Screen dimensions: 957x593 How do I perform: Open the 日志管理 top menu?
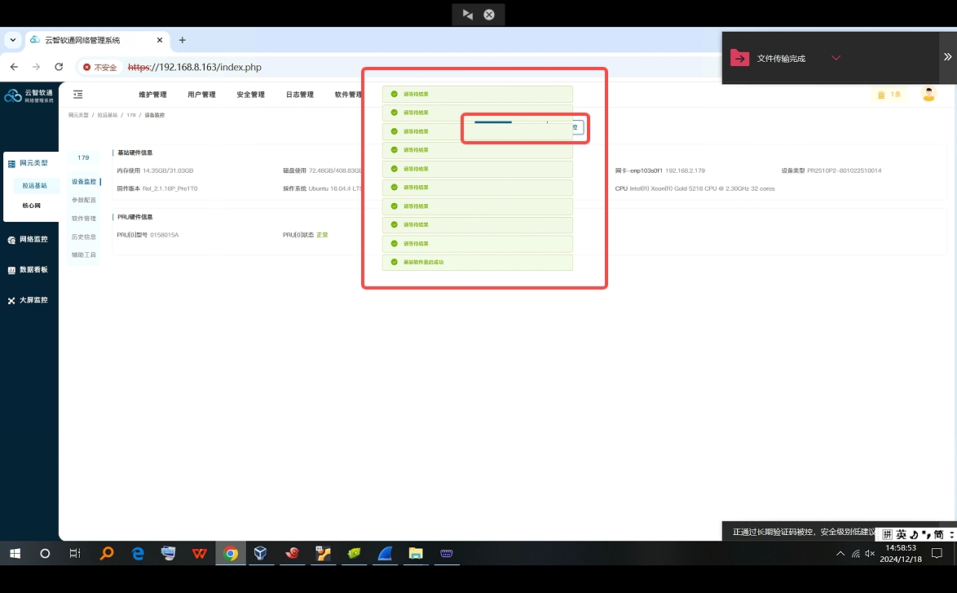tap(300, 95)
